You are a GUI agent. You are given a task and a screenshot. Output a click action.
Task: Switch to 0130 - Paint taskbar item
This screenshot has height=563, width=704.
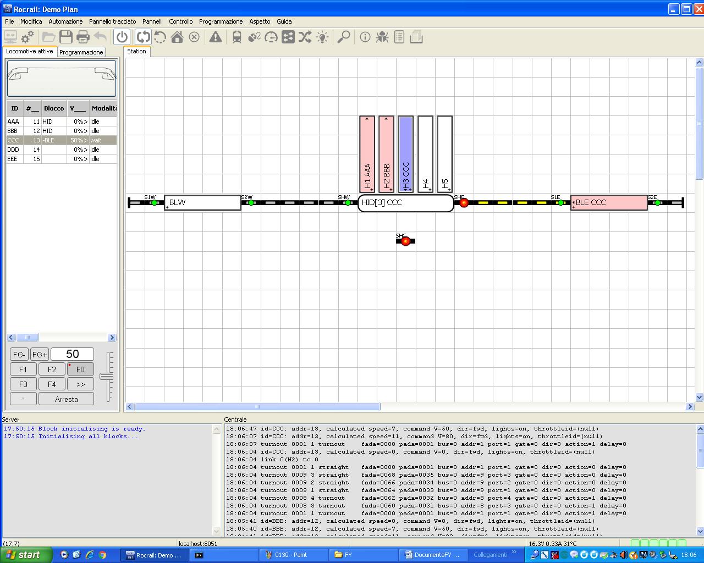pyautogui.click(x=293, y=555)
